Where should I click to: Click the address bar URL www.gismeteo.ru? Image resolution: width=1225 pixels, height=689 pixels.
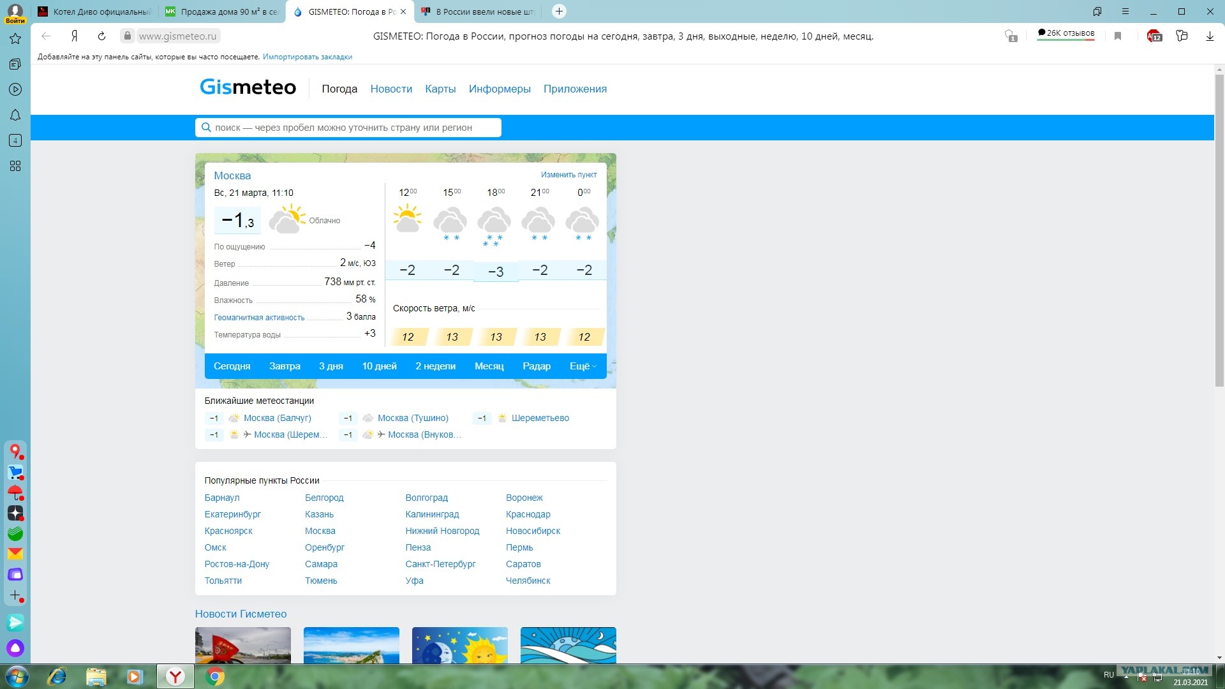click(x=177, y=36)
